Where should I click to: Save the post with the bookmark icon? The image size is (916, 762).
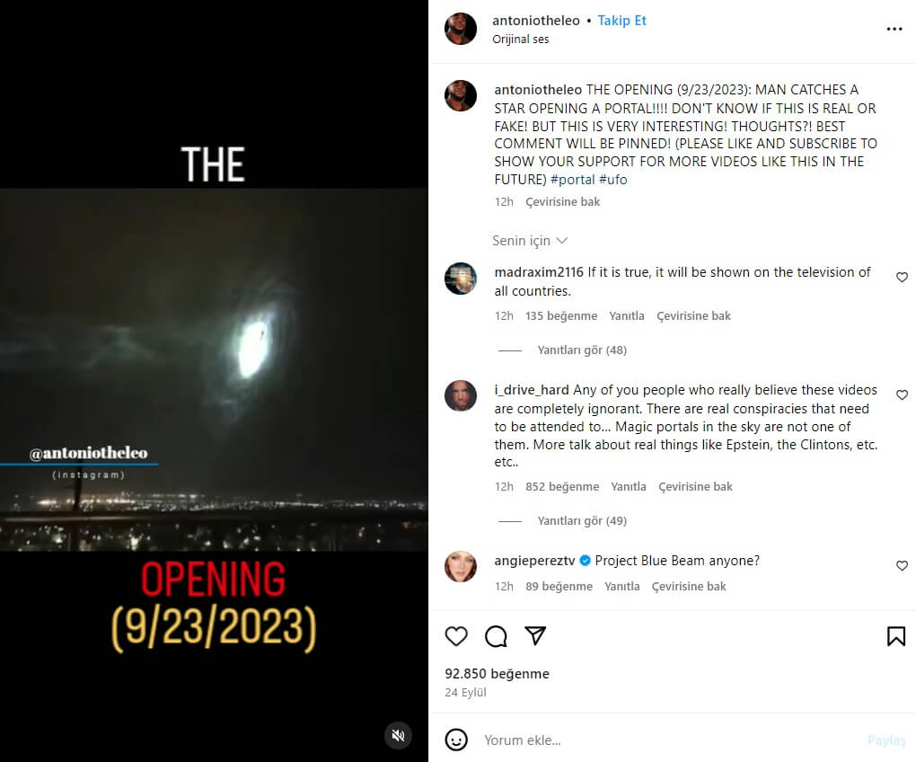[x=896, y=636]
